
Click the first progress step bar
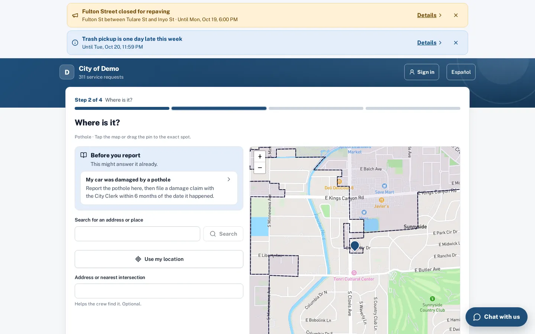[x=122, y=108]
